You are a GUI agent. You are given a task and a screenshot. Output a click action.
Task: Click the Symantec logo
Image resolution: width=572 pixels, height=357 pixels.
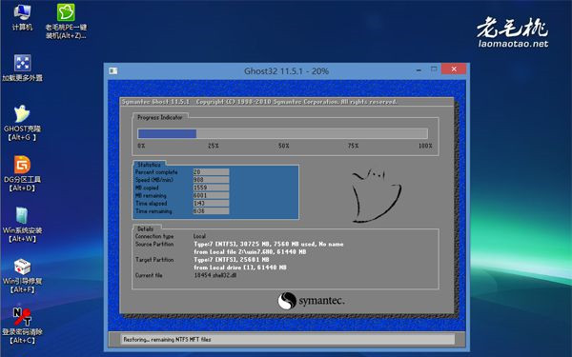311,301
